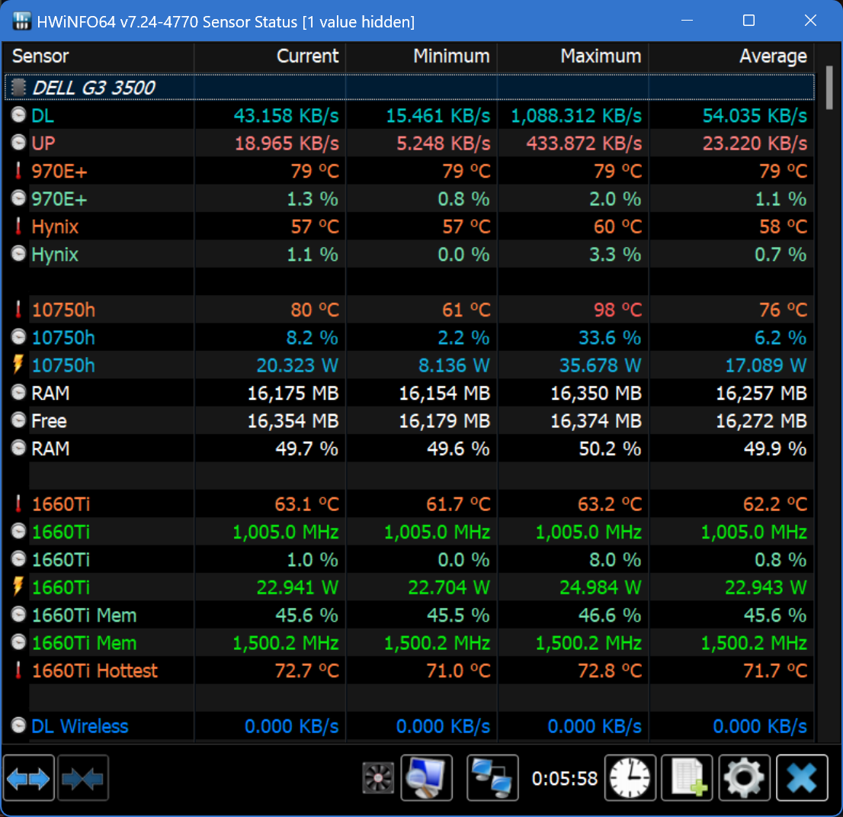The image size is (843, 817).
Task: Click the gauge icon beside the Free row
Action: (x=19, y=420)
